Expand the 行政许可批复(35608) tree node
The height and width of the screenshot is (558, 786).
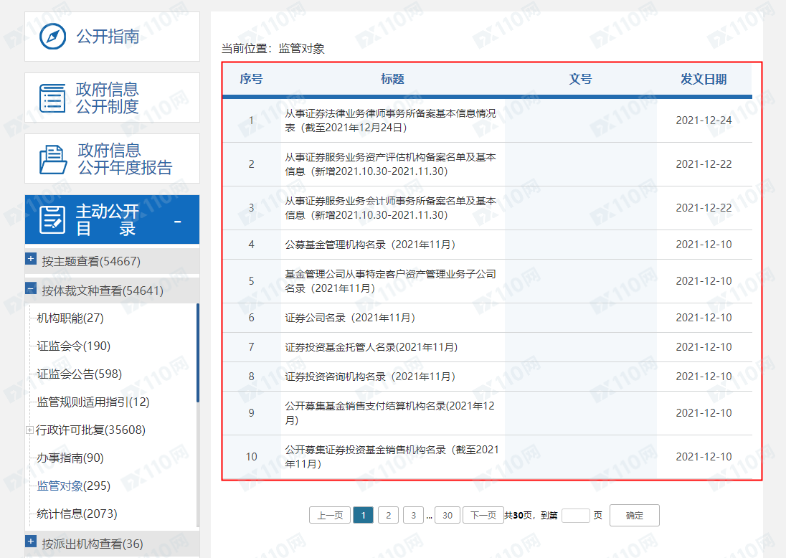(x=29, y=430)
